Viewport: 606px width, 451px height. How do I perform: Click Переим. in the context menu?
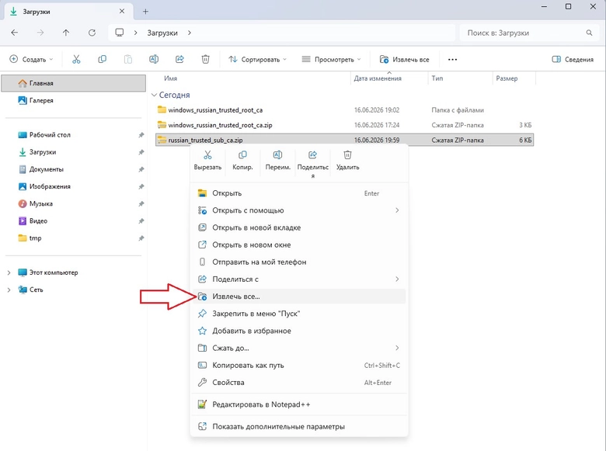pyautogui.click(x=277, y=161)
